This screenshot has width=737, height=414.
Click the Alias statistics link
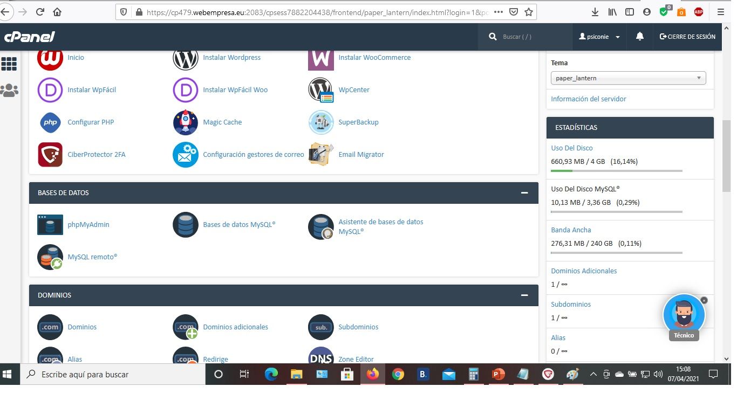tap(558, 338)
